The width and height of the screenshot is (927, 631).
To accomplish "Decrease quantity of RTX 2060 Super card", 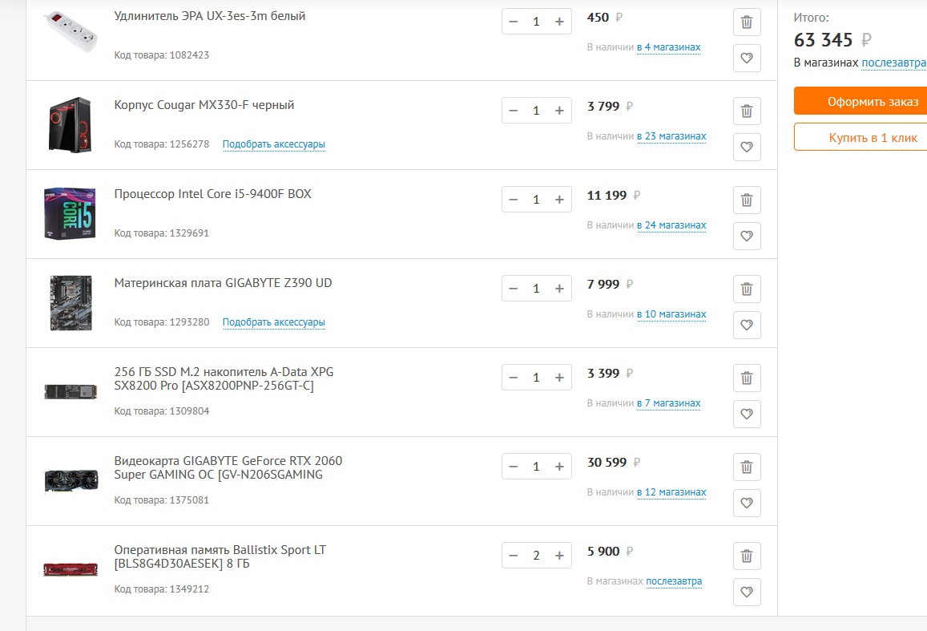I will click(x=514, y=467).
